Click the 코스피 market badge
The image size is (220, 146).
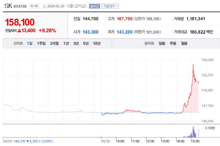pos(34,6)
